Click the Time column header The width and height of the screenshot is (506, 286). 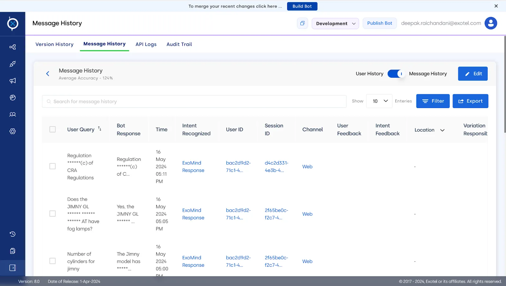click(x=161, y=130)
